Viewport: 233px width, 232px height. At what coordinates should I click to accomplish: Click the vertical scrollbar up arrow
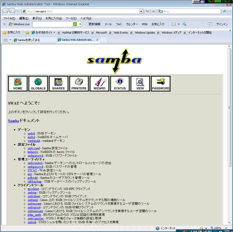coord(229,46)
